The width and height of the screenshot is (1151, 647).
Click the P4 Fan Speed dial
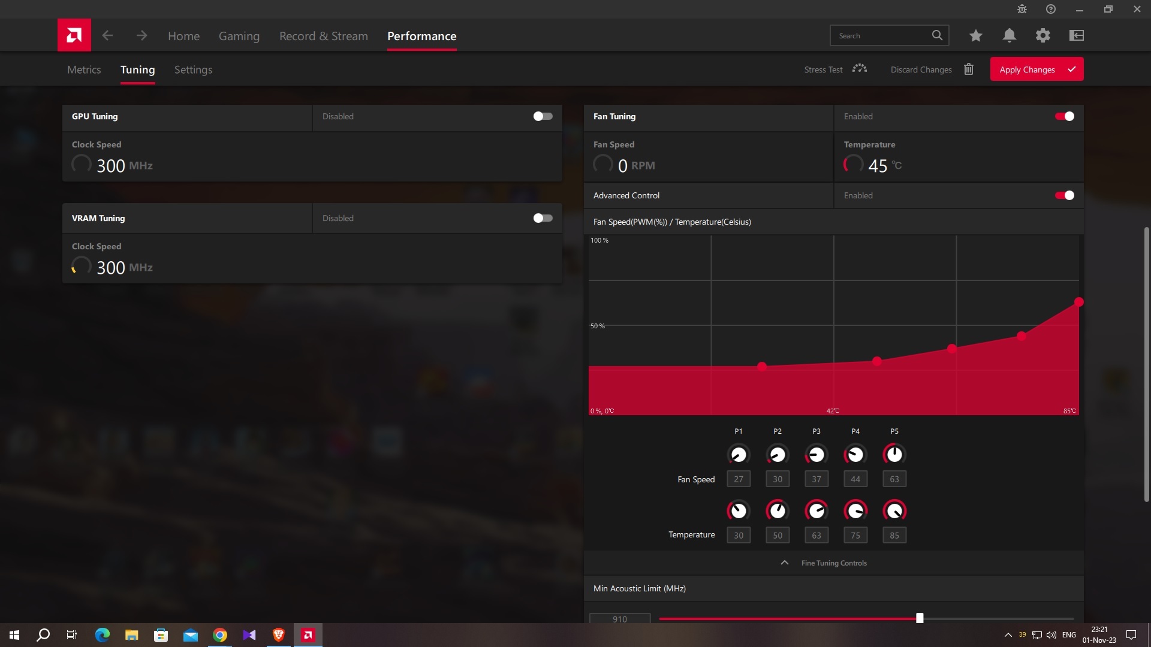click(x=855, y=455)
